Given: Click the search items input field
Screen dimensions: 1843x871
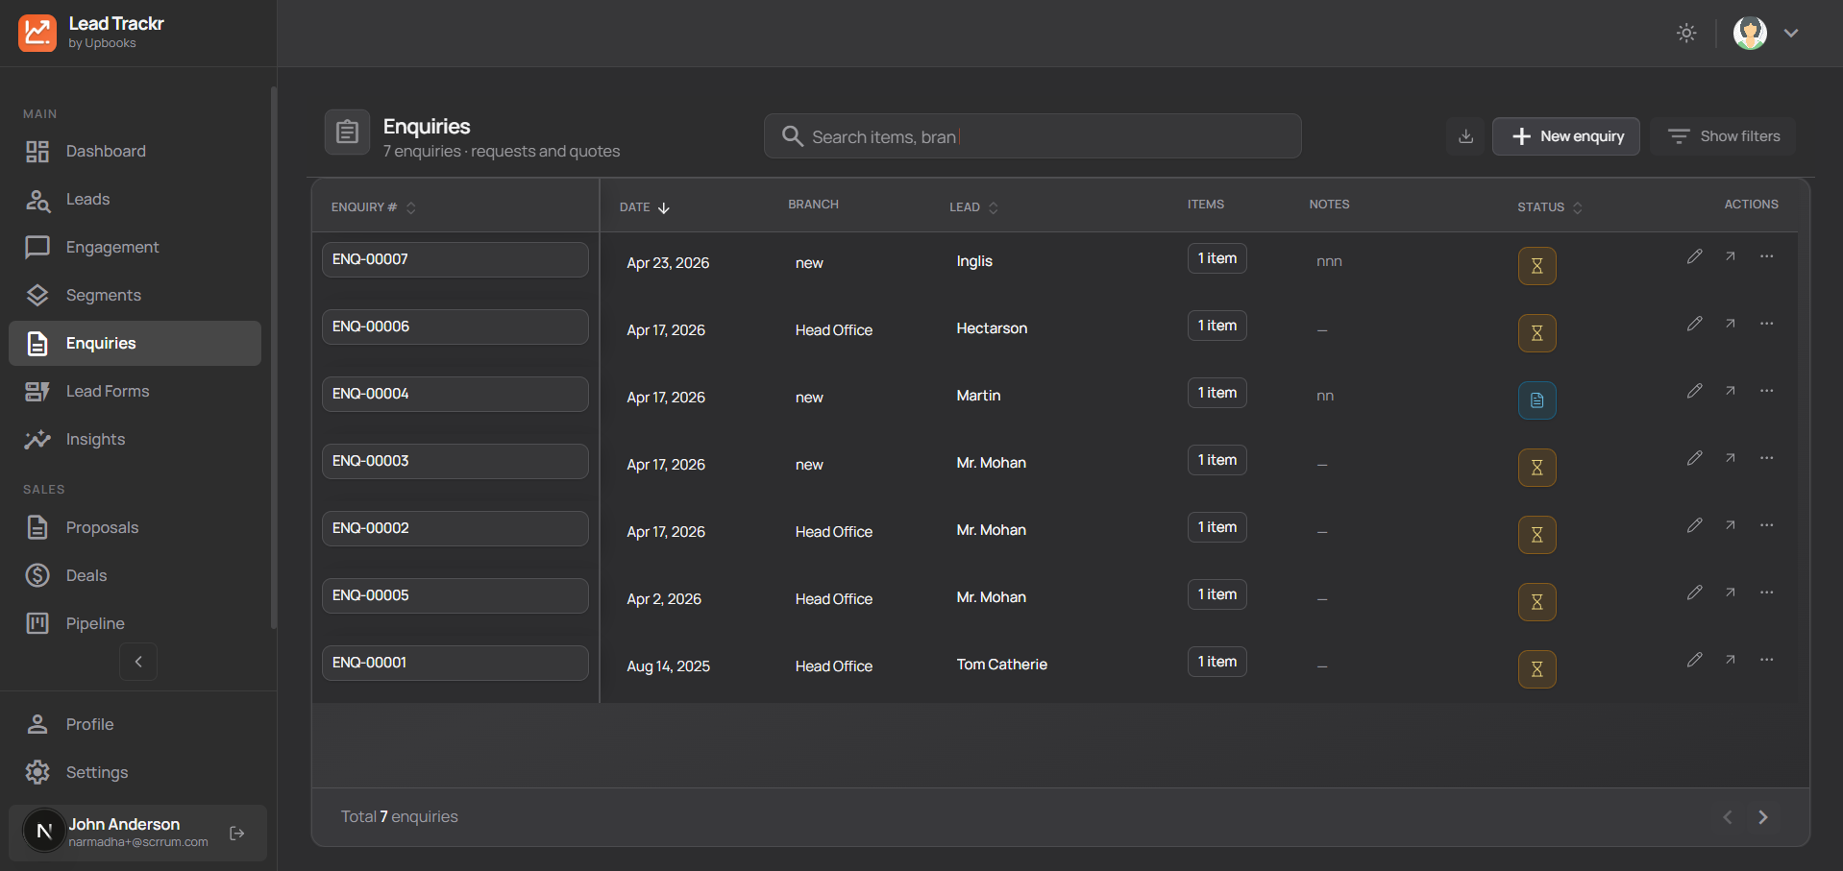Looking at the screenshot, I should (x=1032, y=136).
